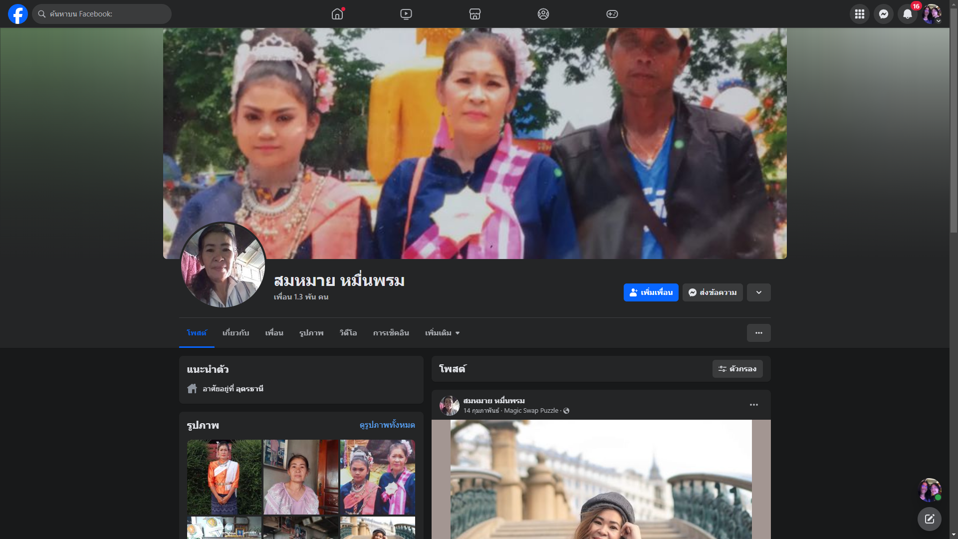The image size is (958, 539).
Task: Open post options three-dot menu
Action: tap(753, 405)
